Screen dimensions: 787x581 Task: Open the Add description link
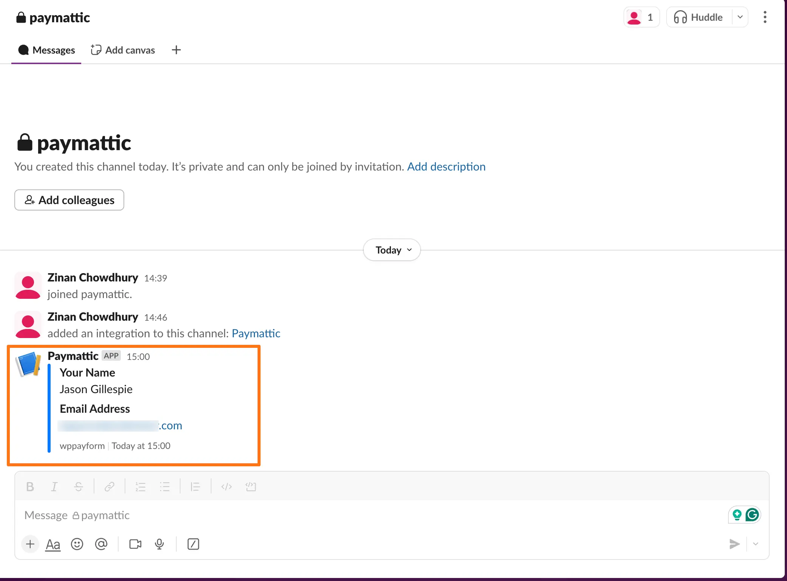(x=446, y=167)
